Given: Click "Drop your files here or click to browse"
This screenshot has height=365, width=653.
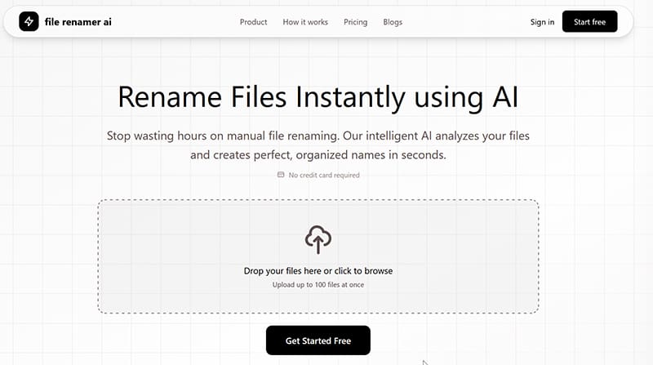Looking at the screenshot, I should [318, 270].
